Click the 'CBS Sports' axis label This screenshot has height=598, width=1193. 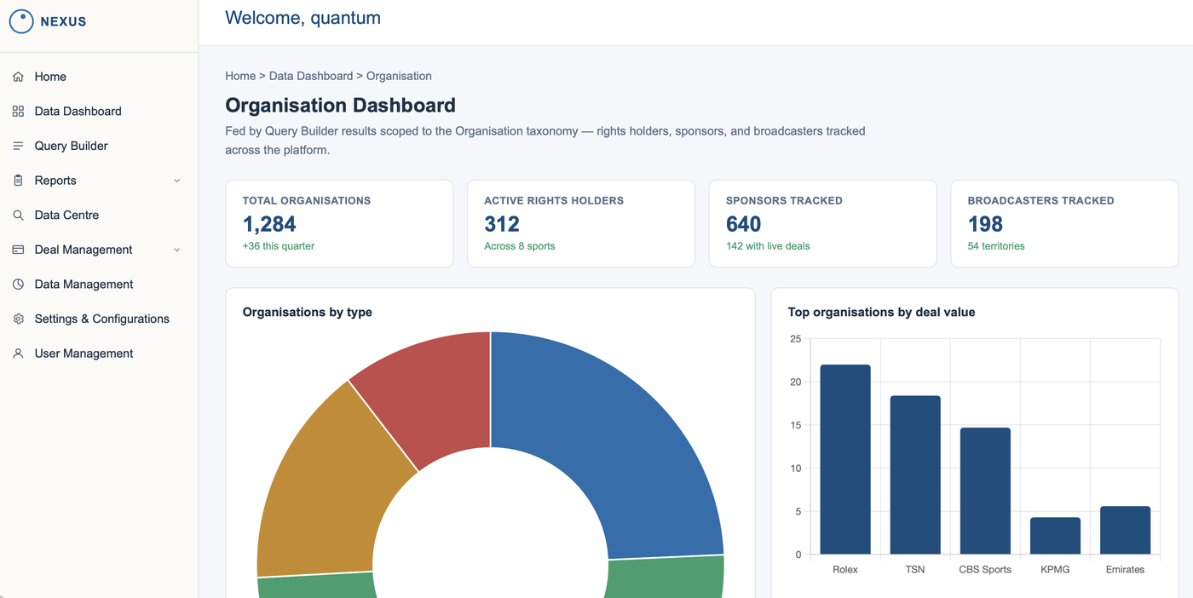coord(985,569)
